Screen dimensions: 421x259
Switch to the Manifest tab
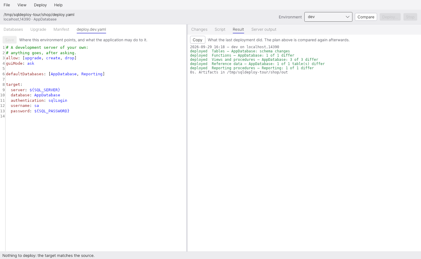click(61, 29)
